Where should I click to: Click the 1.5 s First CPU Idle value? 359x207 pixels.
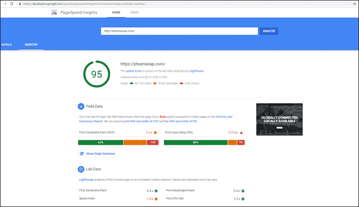(x=237, y=199)
